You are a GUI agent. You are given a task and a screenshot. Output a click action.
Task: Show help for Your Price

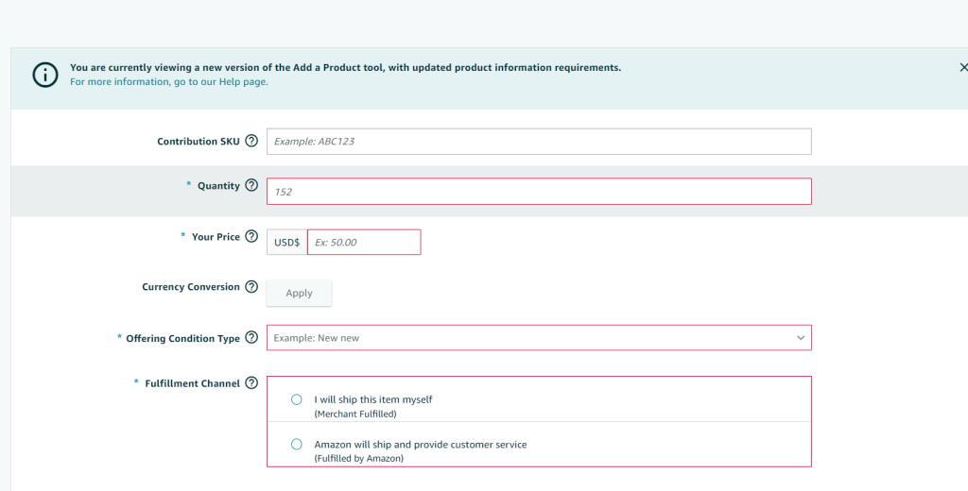click(251, 236)
